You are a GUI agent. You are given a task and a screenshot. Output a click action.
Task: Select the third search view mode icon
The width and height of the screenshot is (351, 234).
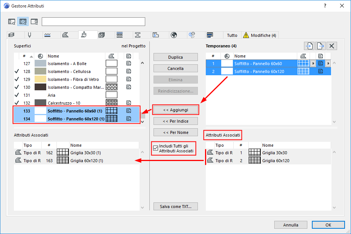click(34, 22)
